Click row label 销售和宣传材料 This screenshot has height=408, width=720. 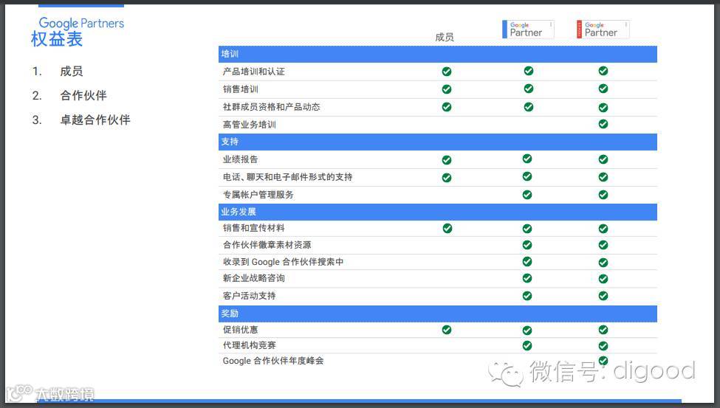click(x=254, y=228)
